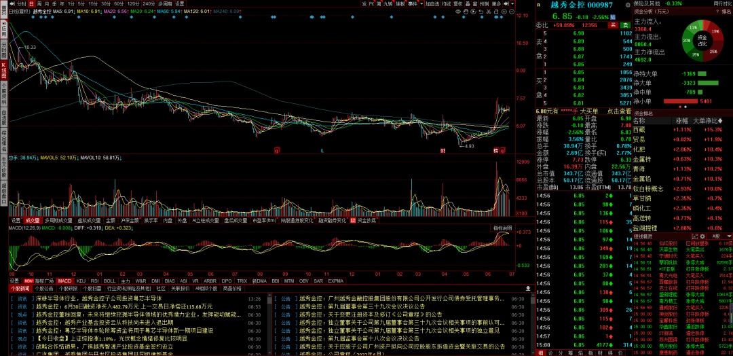Switch to the KDJ indicator tab
The height and width of the screenshot is (356, 733).
point(80,281)
